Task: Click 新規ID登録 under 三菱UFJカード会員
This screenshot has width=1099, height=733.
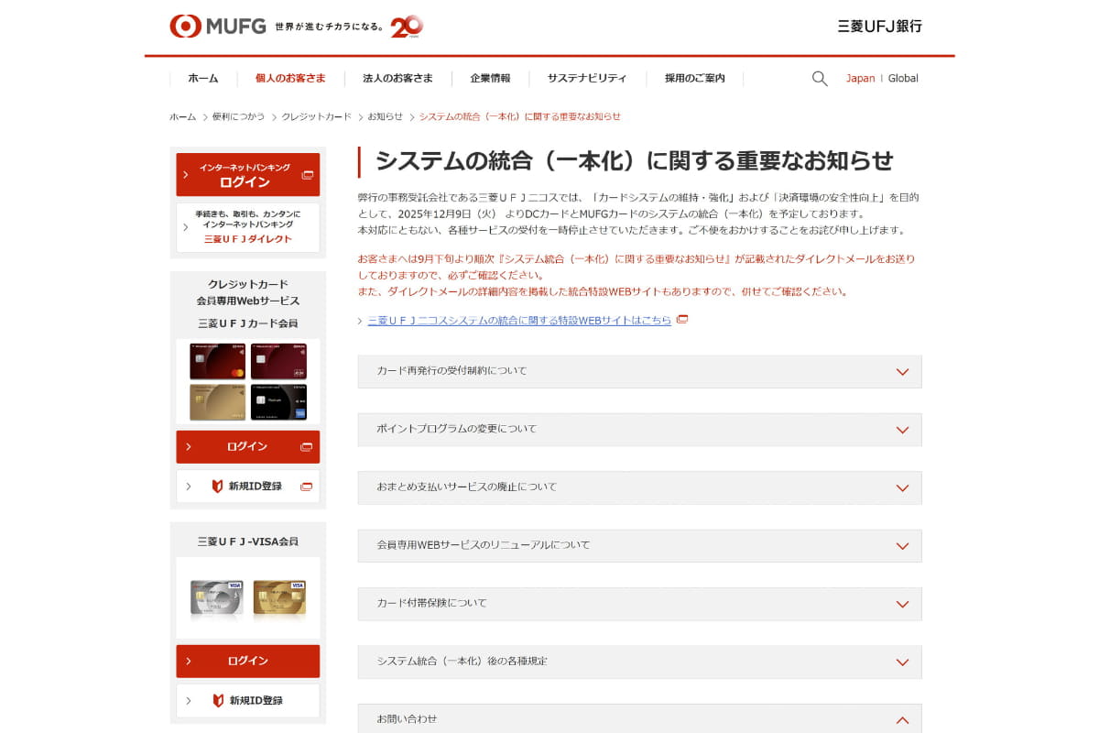Action: click(x=248, y=486)
